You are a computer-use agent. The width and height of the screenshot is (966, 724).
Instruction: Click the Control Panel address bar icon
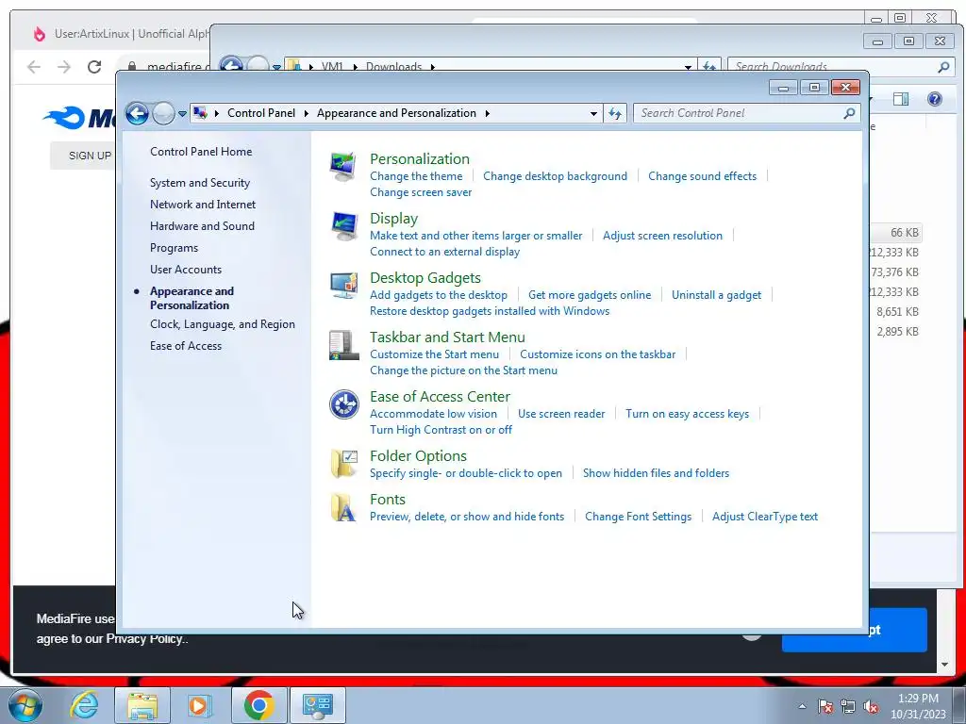pyautogui.click(x=200, y=113)
